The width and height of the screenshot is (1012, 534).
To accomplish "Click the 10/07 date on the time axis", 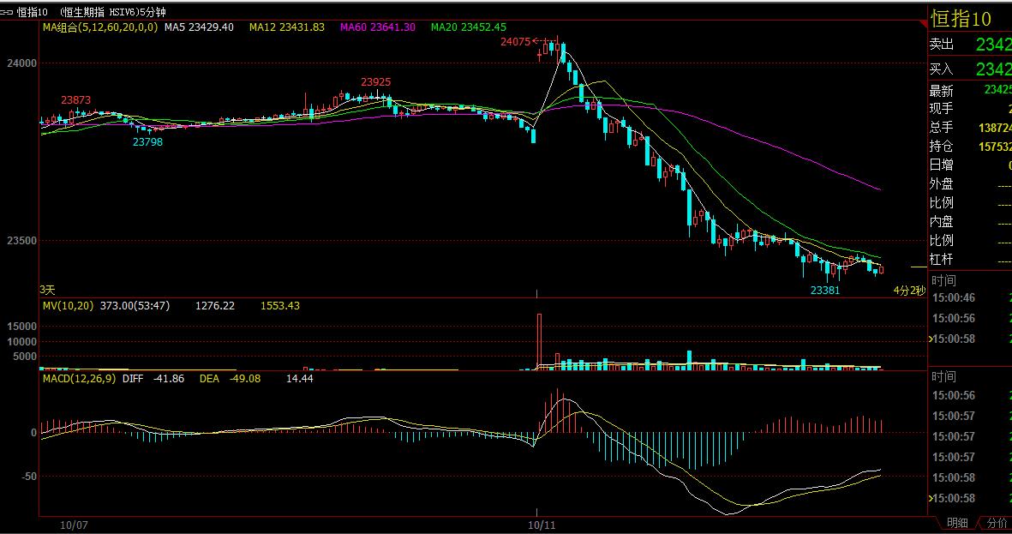I will point(75,525).
